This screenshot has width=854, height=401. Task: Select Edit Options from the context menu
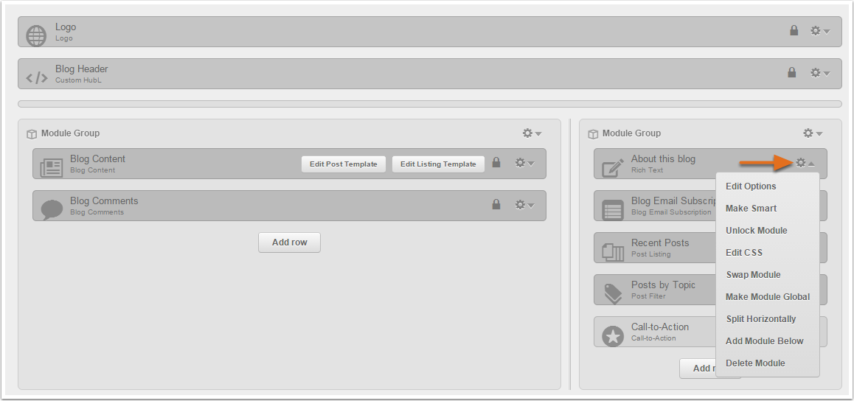(x=751, y=186)
